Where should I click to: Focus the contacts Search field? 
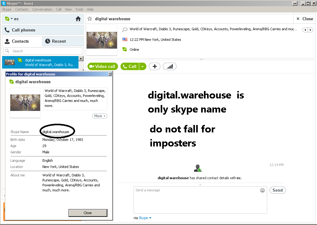[x=43, y=51]
